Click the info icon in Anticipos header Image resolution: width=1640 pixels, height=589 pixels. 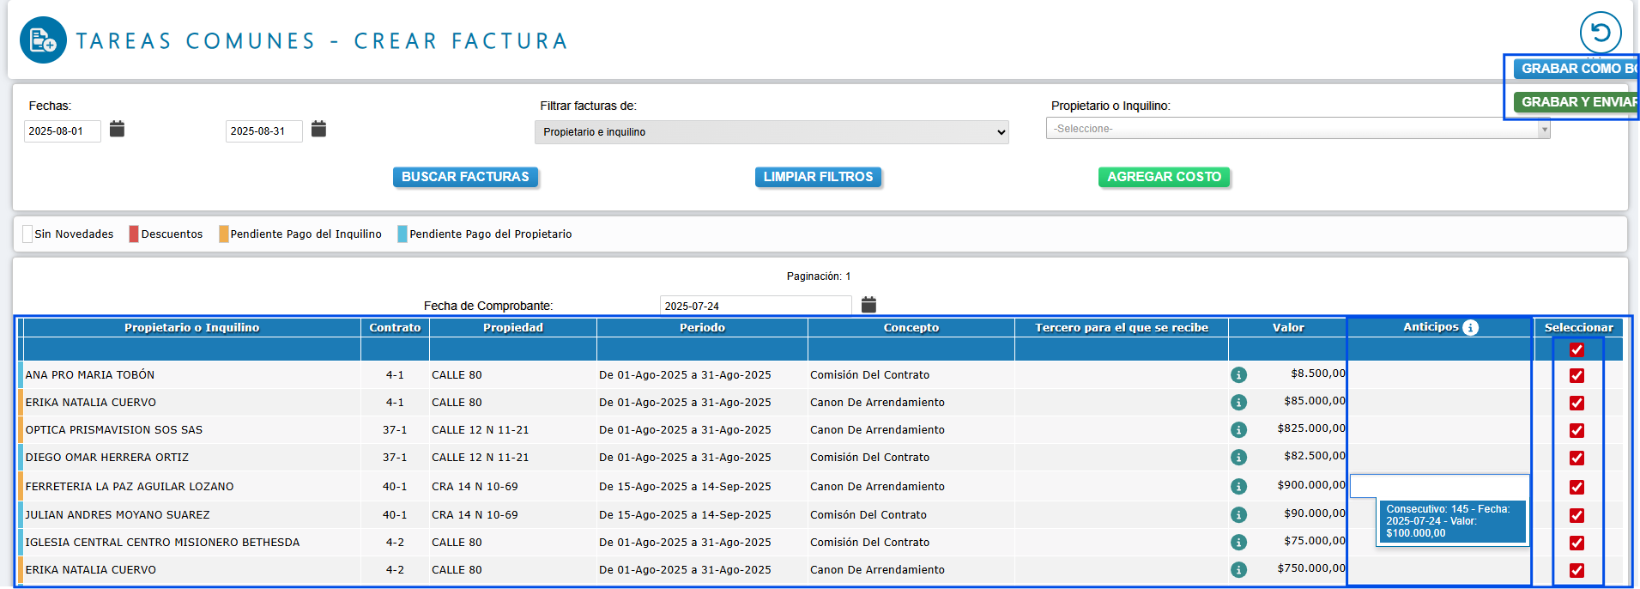[x=1470, y=327]
